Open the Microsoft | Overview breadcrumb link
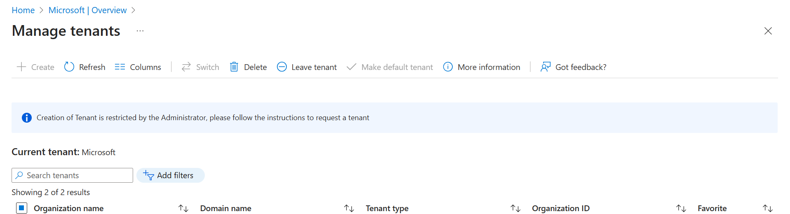 click(88, 10)
